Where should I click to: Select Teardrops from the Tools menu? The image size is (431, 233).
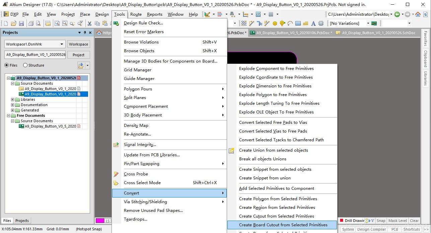[x=169, y=219]
